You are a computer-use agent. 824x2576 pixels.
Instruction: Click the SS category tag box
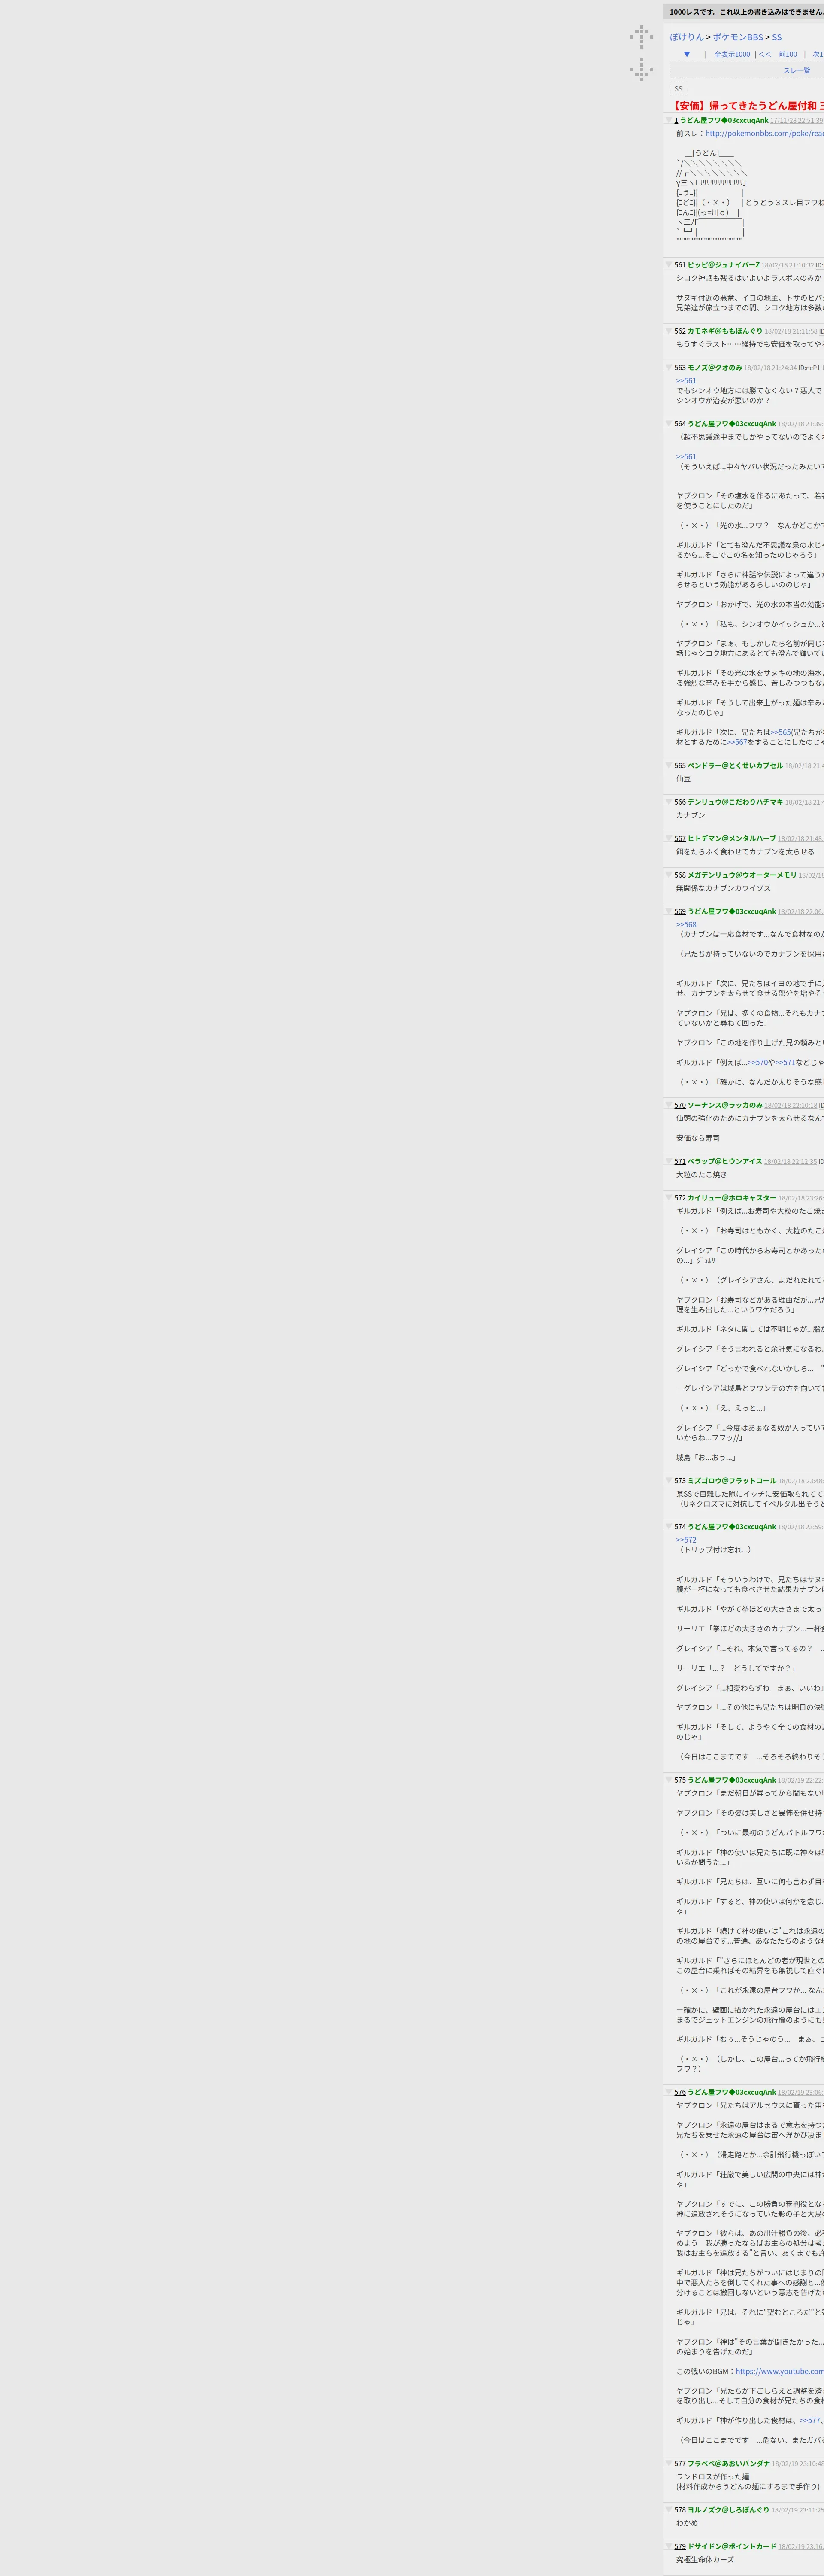(x=678, y=89)
